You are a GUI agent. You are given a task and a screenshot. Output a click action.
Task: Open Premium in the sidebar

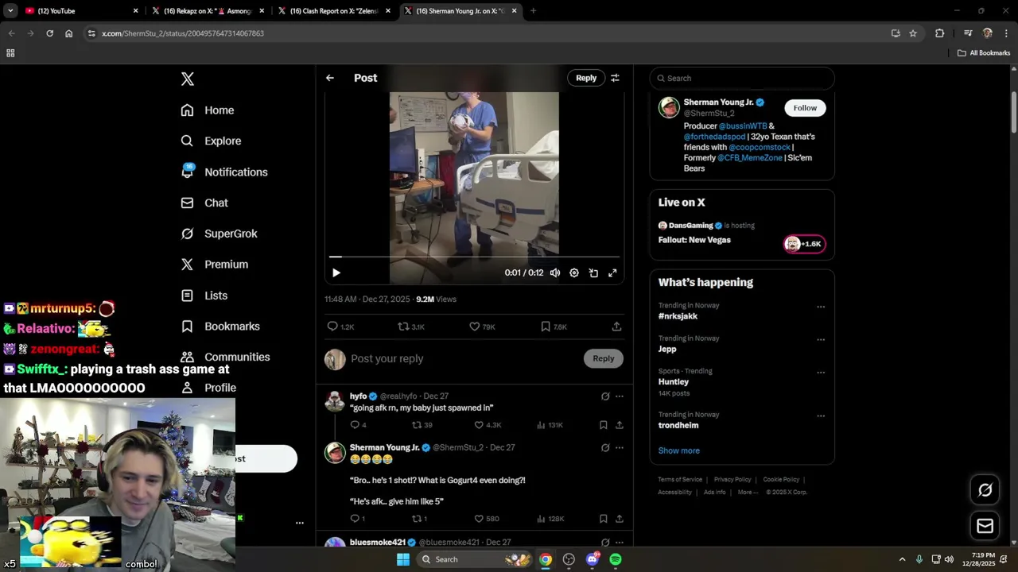(x=215, y=265)
